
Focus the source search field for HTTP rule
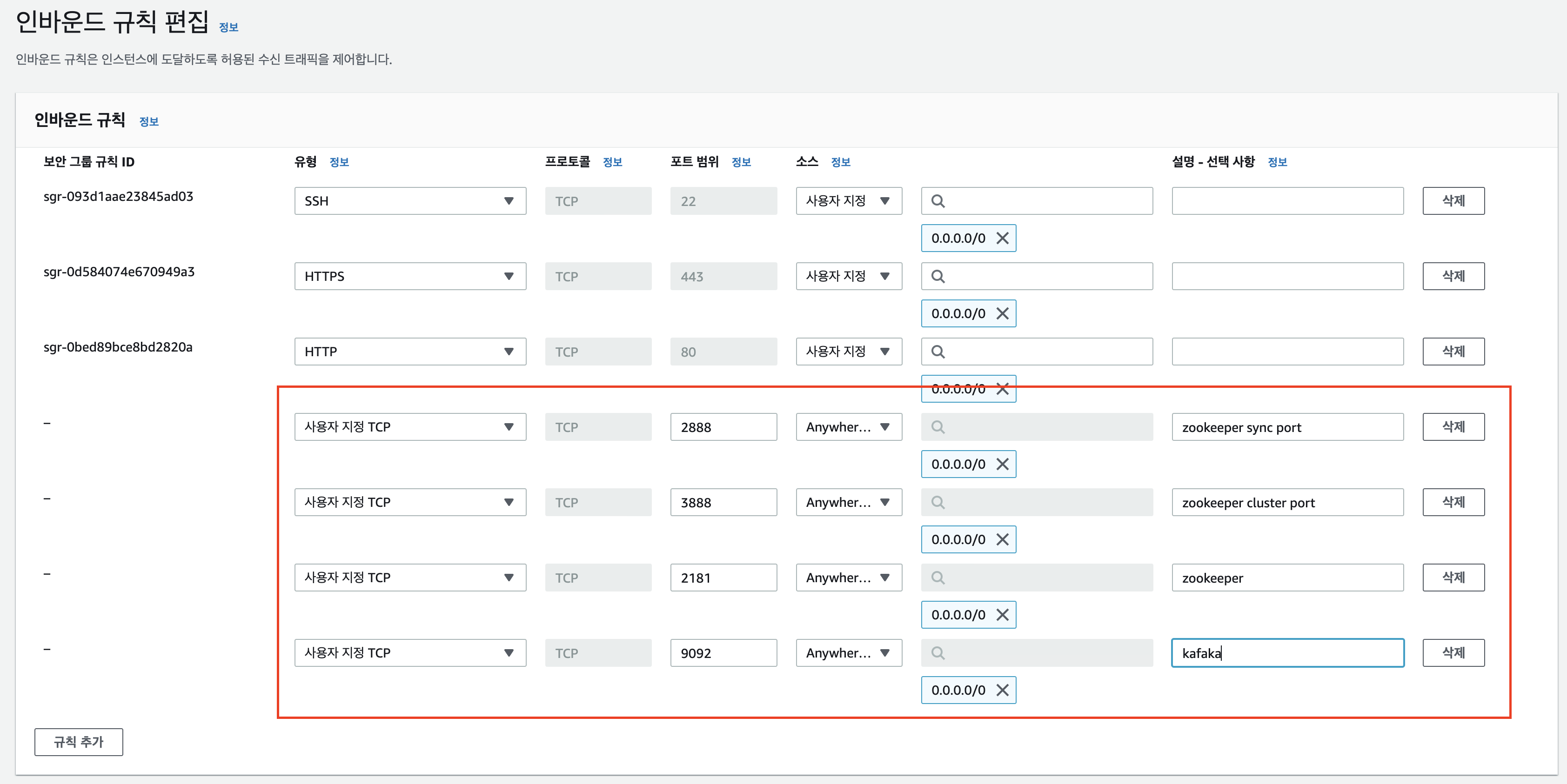point(1037,352)
